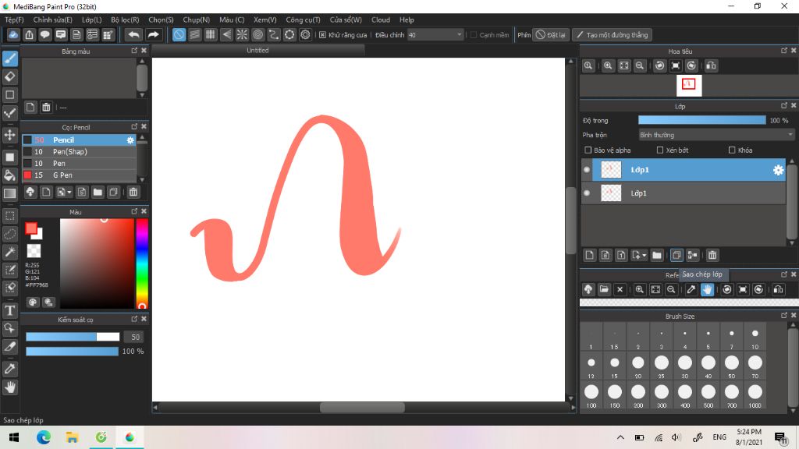The height and width of the screenshot is (449, 799).
Task: Open Windows Start menu
Action: (14, 437)
